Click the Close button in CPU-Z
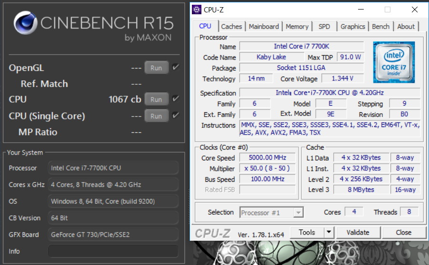The width and height of the screenshot is (429, 265). (404, 232)
